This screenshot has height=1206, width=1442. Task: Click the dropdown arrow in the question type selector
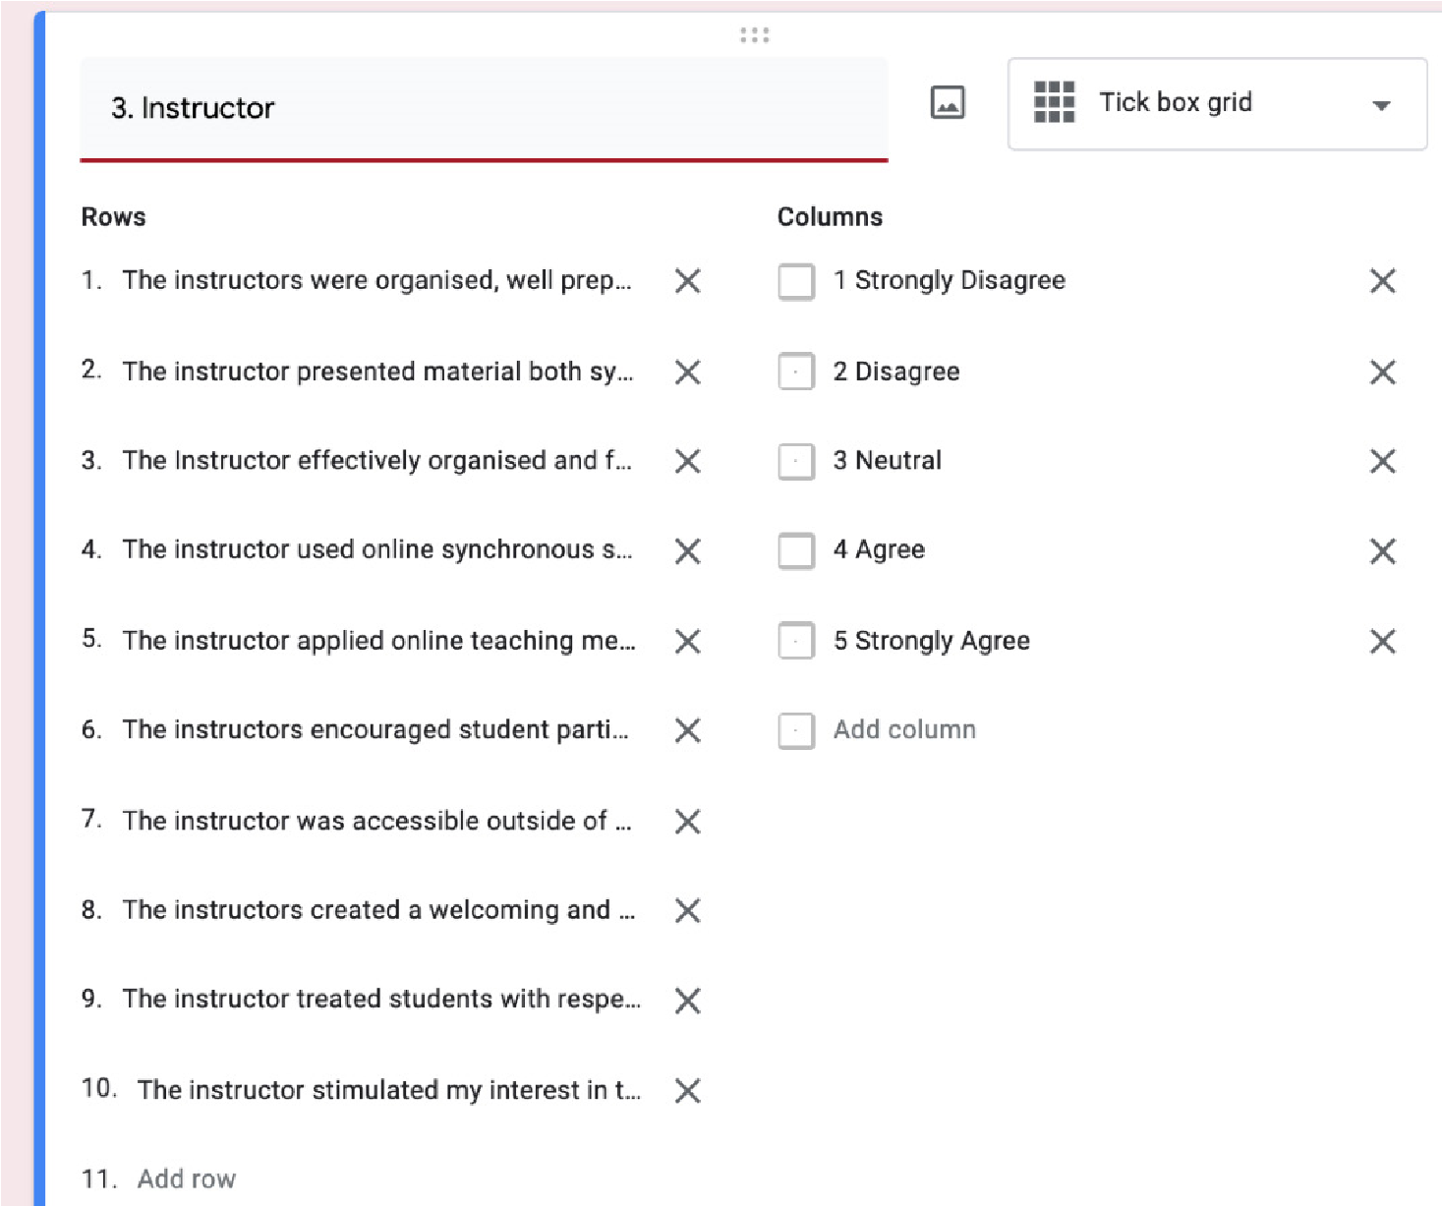(1381, 105)
